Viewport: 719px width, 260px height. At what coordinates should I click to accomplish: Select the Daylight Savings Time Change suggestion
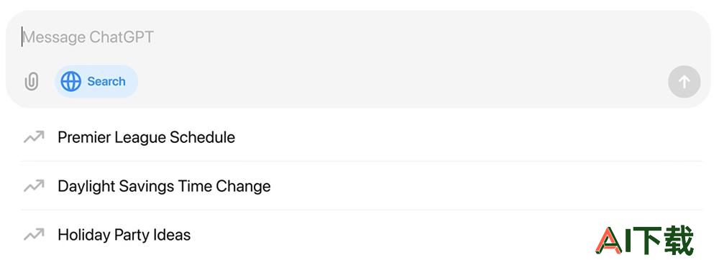coord(362,186)
